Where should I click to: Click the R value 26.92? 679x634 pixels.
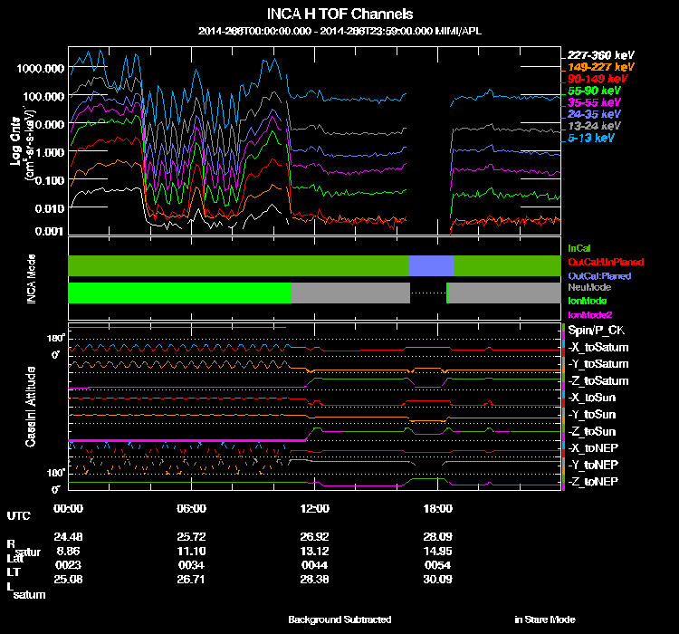pyautogui.click(x=314, y=537)
